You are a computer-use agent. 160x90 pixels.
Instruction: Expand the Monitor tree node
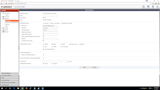[x=2, y=32]
